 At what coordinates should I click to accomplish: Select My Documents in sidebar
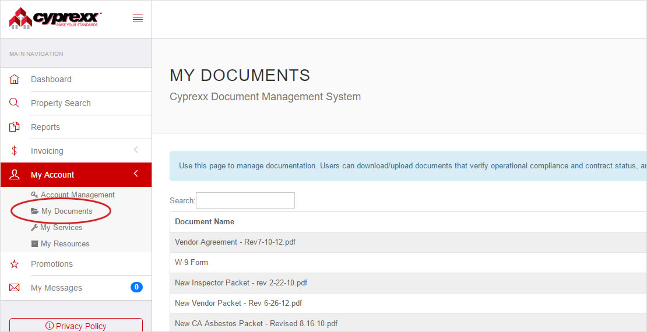[66, 211]
